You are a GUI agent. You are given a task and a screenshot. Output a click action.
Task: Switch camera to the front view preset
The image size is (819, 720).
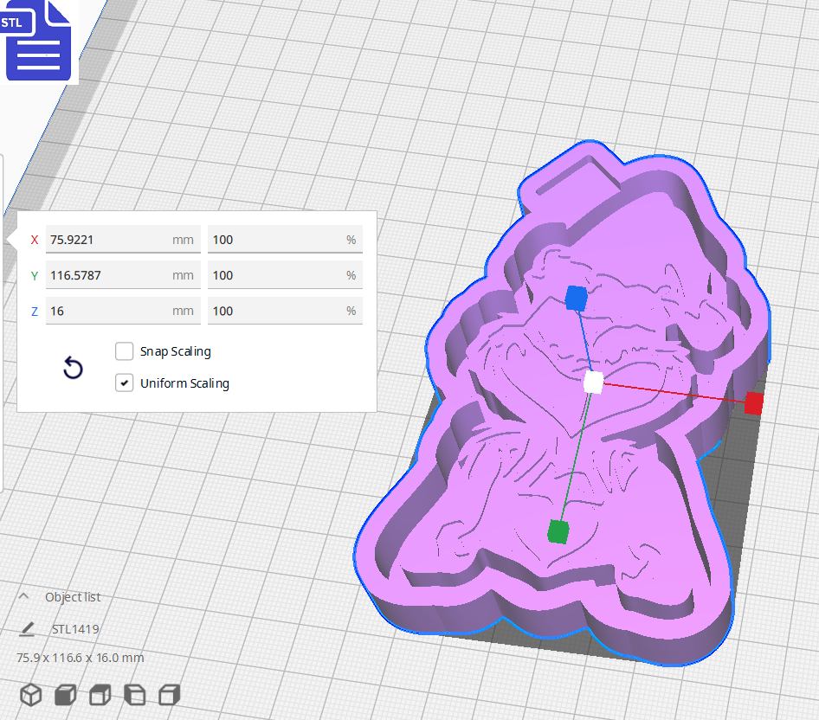pos(65,694)
